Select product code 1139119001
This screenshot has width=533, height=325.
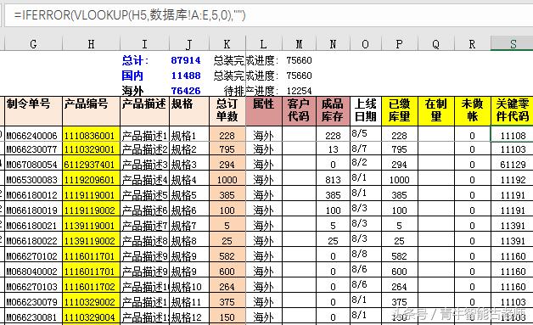(91, 224)
